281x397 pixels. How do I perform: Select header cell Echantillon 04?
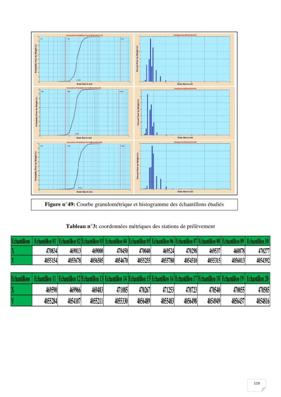116,241
